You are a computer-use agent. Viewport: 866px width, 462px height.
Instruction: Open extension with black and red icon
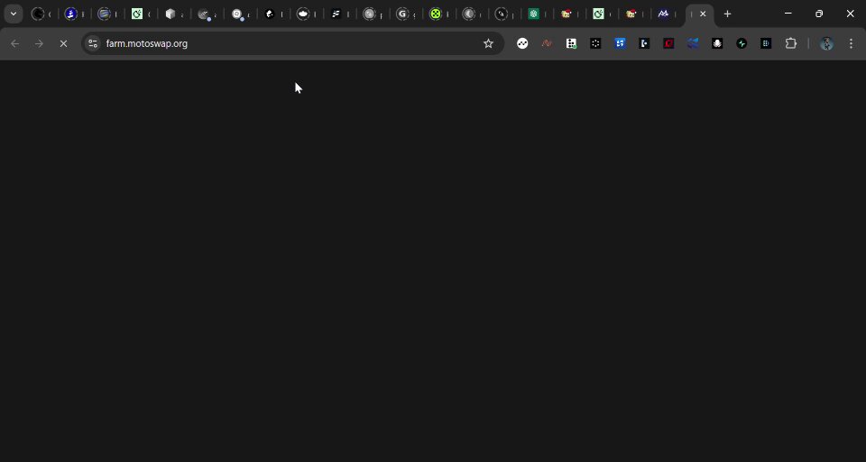pyautogui.click(x=668, y=43)
